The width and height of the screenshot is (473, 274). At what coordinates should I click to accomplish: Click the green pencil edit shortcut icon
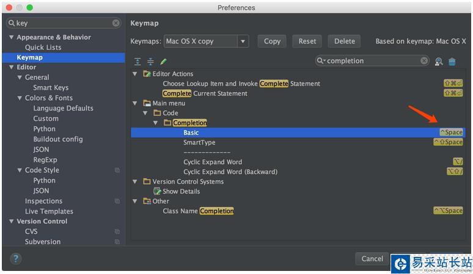point(163,62)
